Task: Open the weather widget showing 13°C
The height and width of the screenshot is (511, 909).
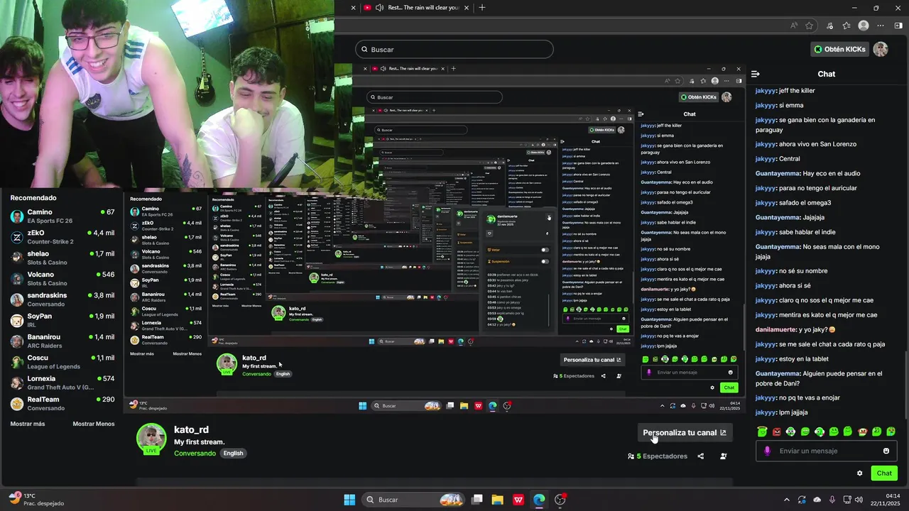Action: pos(36,500)
